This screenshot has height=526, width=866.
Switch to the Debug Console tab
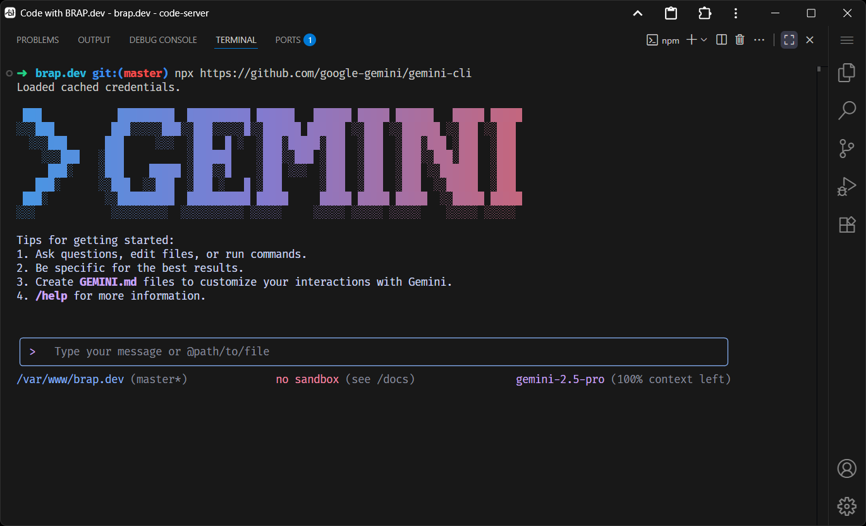click(x=163, y=40)
